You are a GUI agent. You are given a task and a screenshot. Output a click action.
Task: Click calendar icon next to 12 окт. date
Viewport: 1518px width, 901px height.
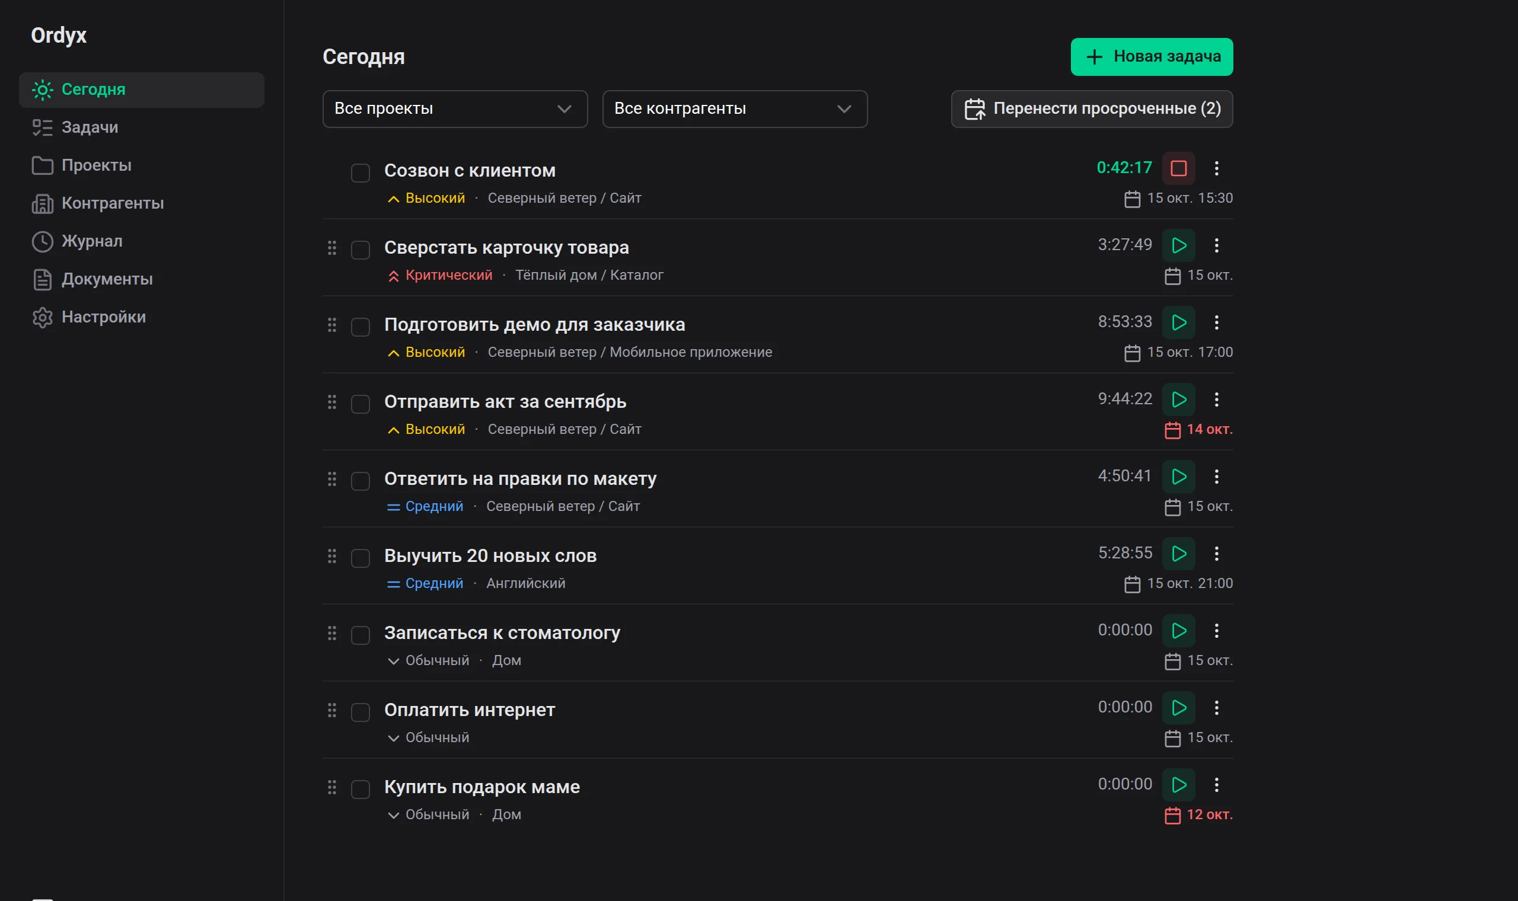point(1172,815)
